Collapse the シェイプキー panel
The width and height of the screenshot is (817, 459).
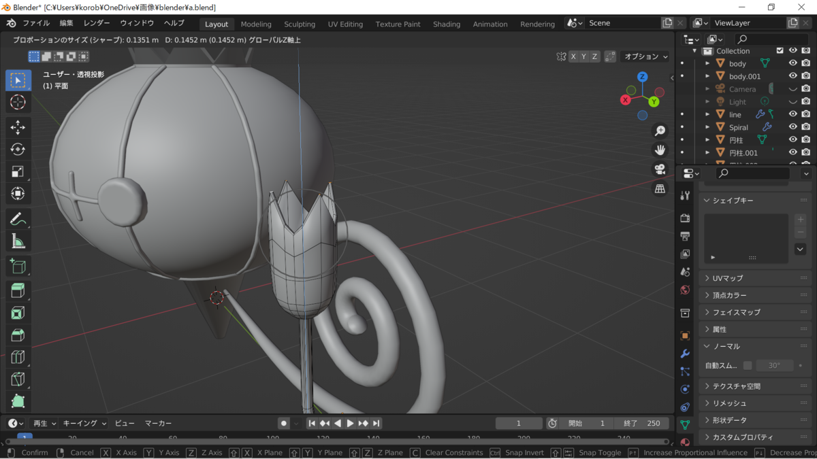coord(756,201)
